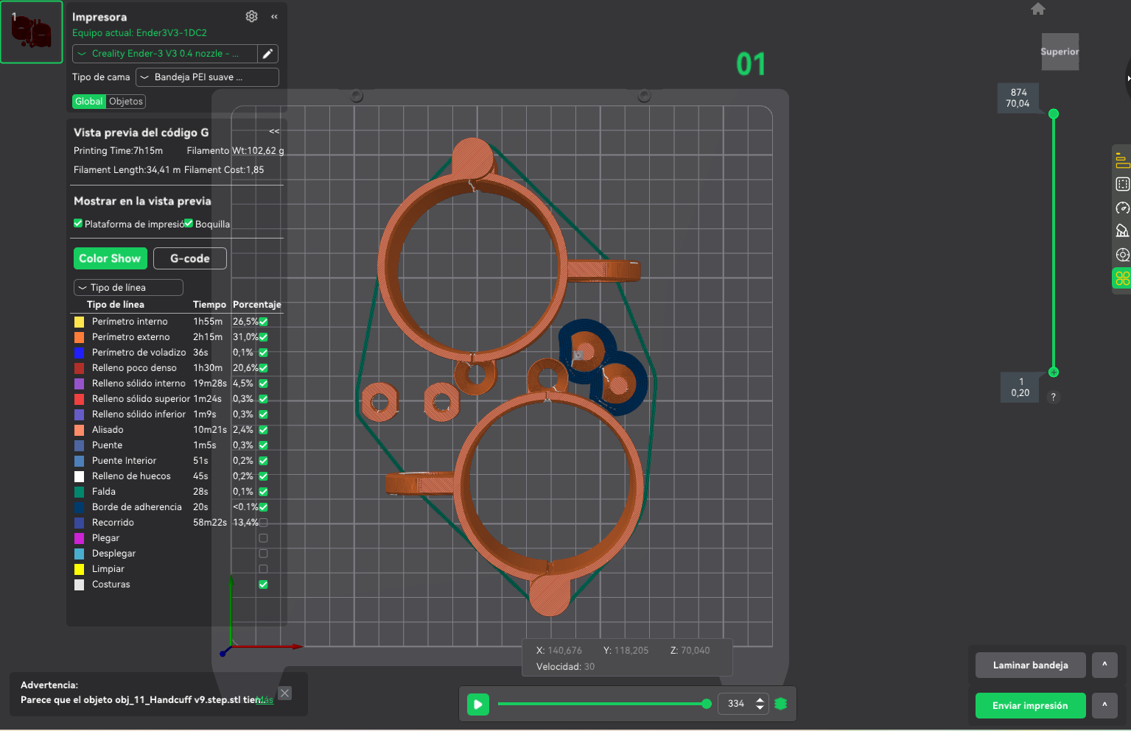The width and height of the screenshot is (1131, 731).
Task: Go to home view with house icon
Action: coord(1038,9)
